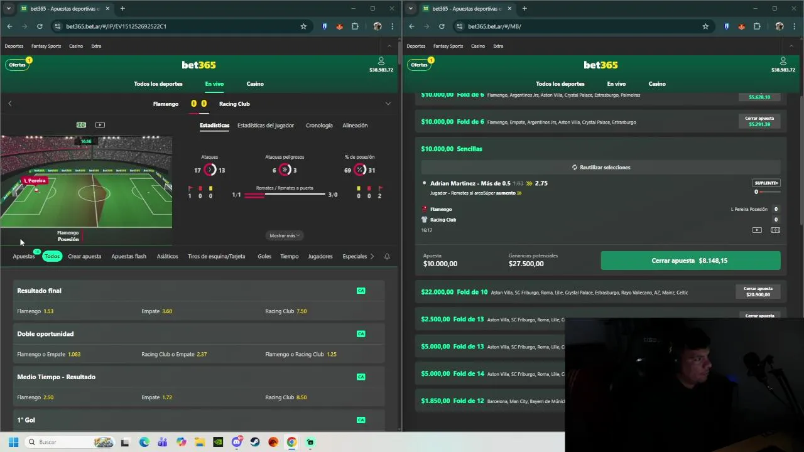Select Flamengo 2.50 half-time result
This screenshot has width=804, height=452.
pyautogui.click(x=75, y=397)
